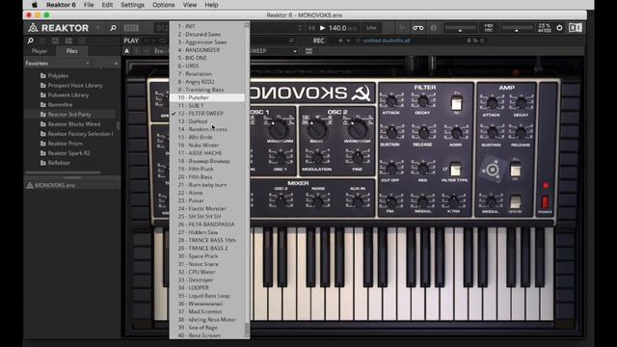The image size is (617, 347).
Task: Toggle the filter envelope white switch
Action: click(x=456, y=103)
